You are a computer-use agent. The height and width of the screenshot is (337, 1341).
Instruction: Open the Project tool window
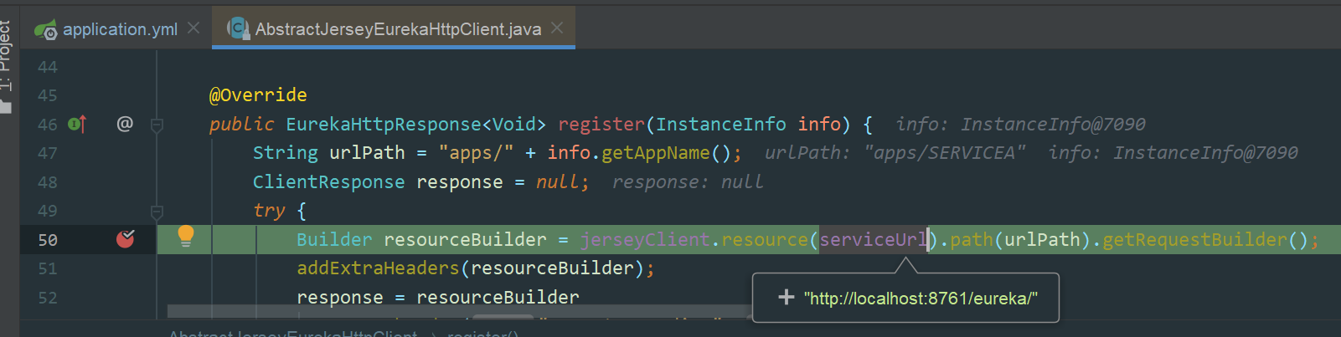point(7,57)
